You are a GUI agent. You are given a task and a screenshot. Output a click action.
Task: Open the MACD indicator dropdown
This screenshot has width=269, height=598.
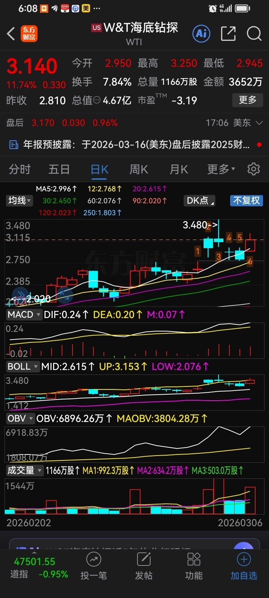(x=24, y=315)
